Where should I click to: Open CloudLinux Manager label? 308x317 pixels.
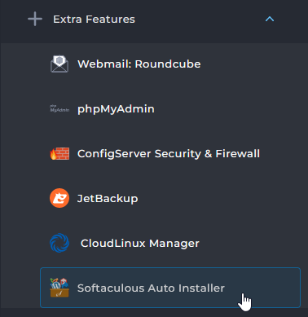tap(140, 244)
